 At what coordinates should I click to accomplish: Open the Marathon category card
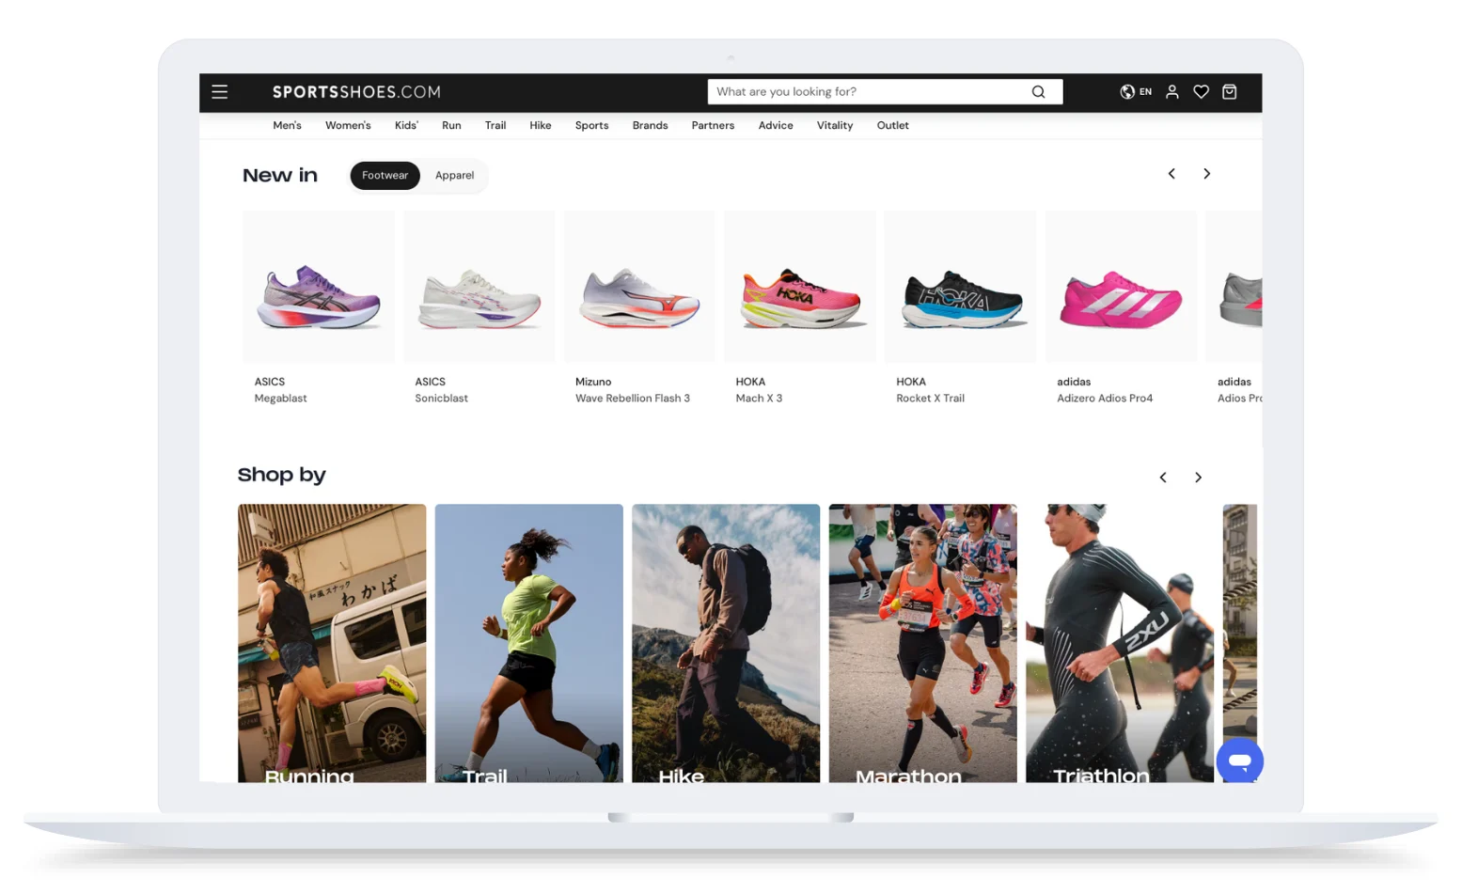(922, 643)
